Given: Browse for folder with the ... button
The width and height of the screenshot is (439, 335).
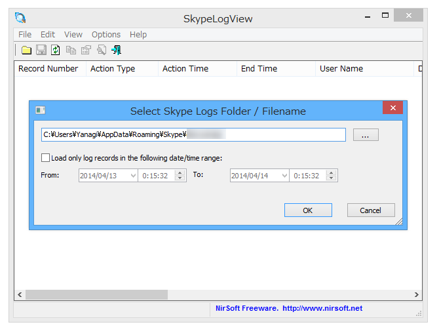Looking at the screenshot, I should 366,135.
